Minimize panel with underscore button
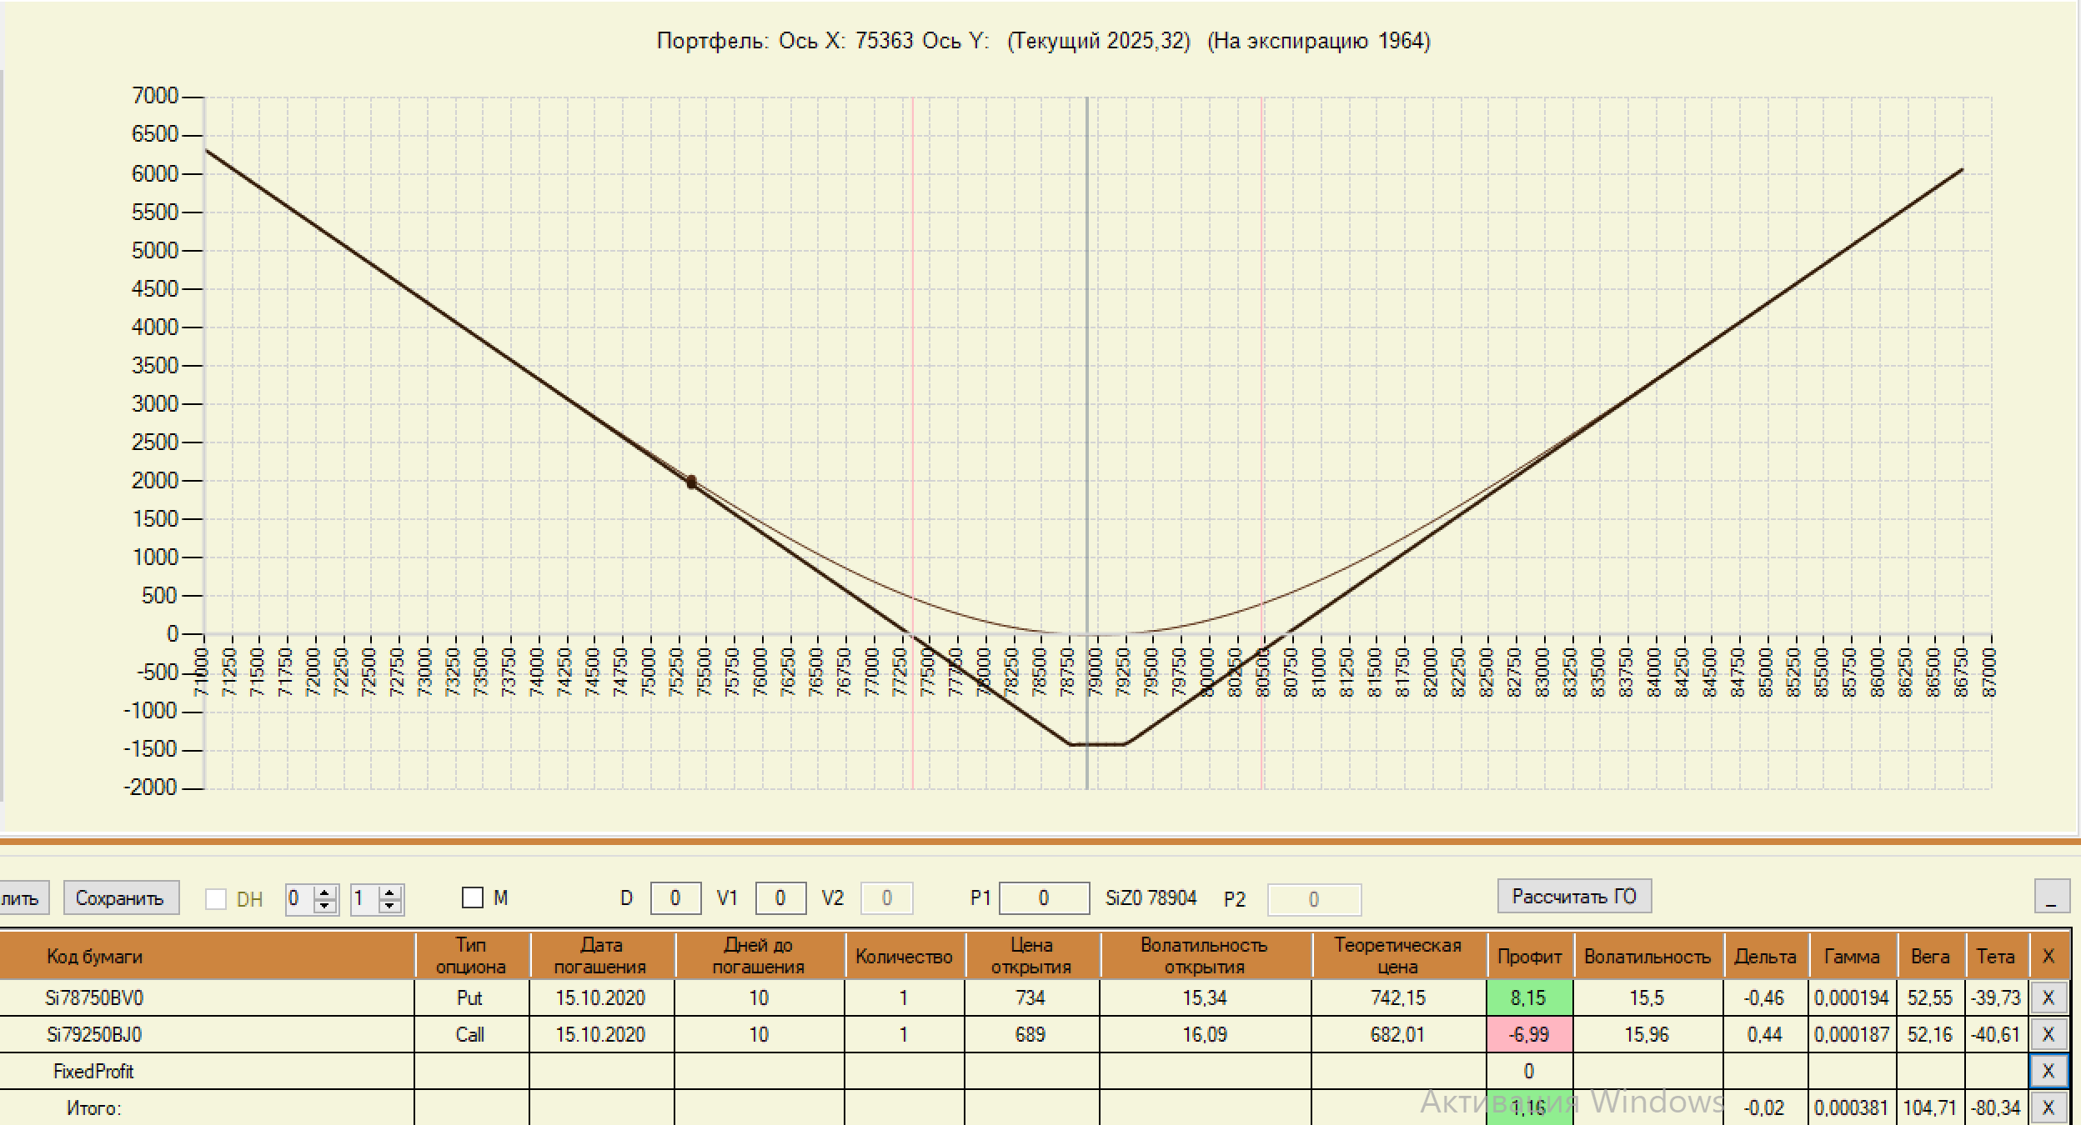 click(x=2051, y=897)
